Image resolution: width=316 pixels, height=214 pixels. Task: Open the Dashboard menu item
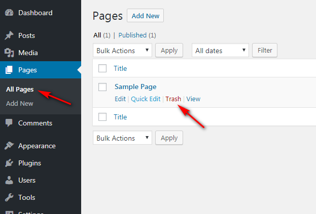(x=36, y=13)
